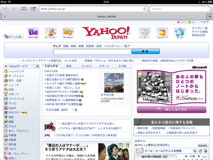Tap the Safari forward arrow
This screenshot has height=160, width=213.
coord(14,8)
